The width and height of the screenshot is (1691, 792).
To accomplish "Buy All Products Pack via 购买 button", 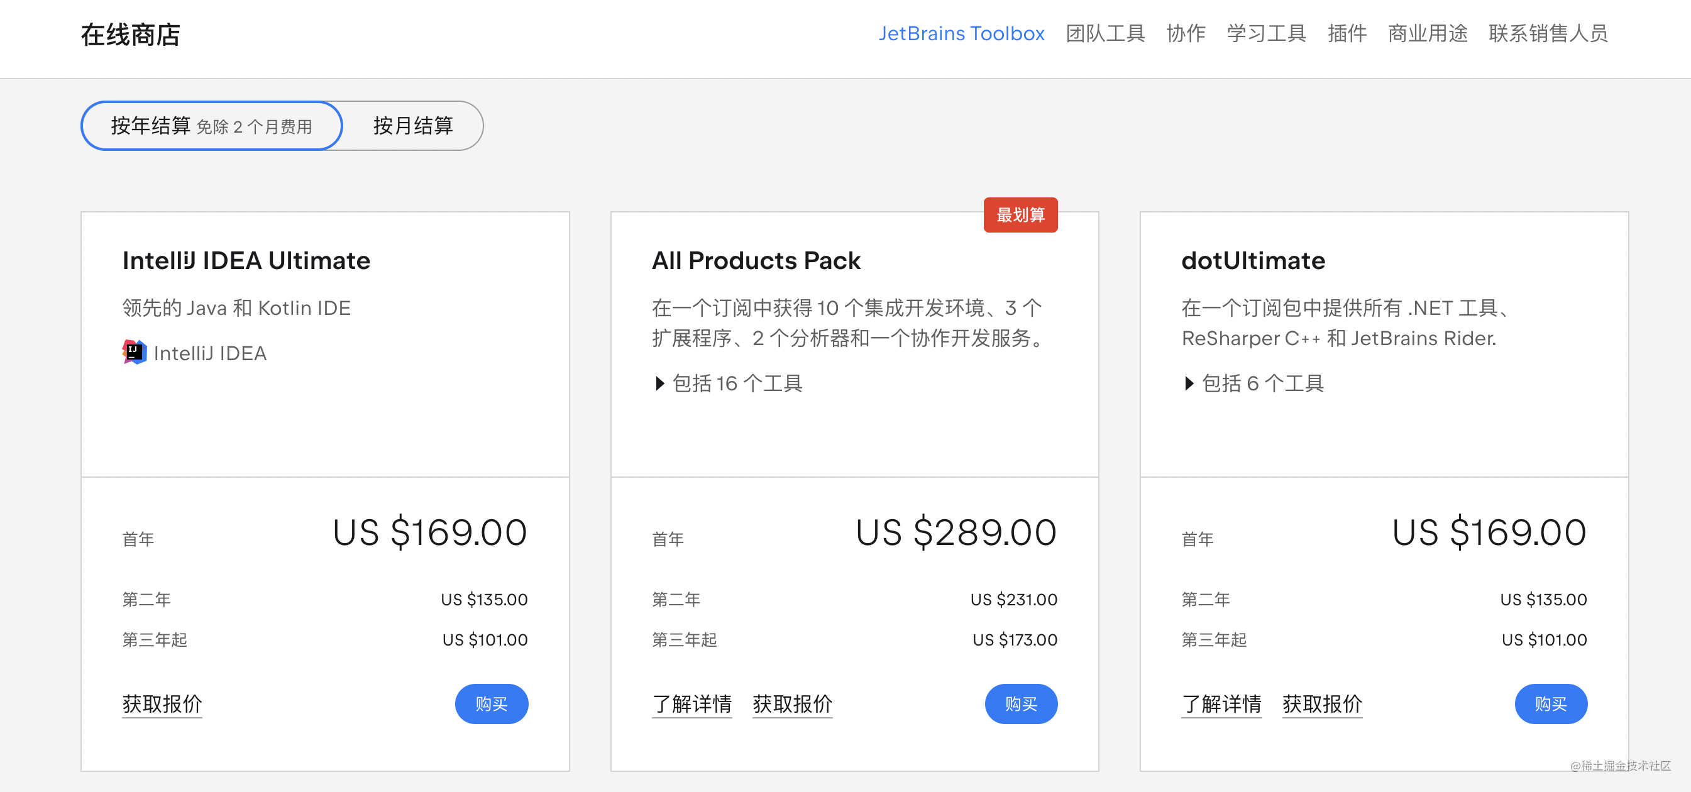I will pyautogui.click(x=1021, y=703).
